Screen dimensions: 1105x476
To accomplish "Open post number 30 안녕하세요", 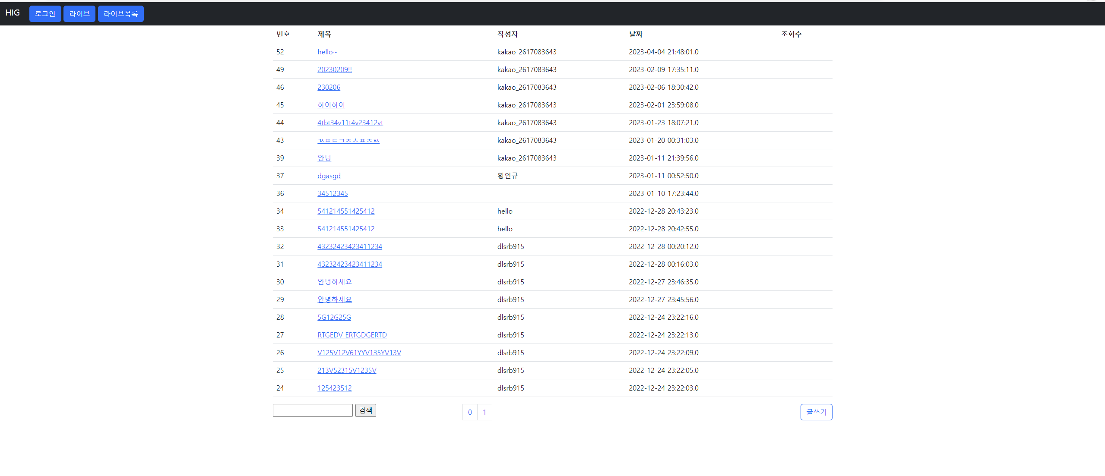I will pos(334,282).
